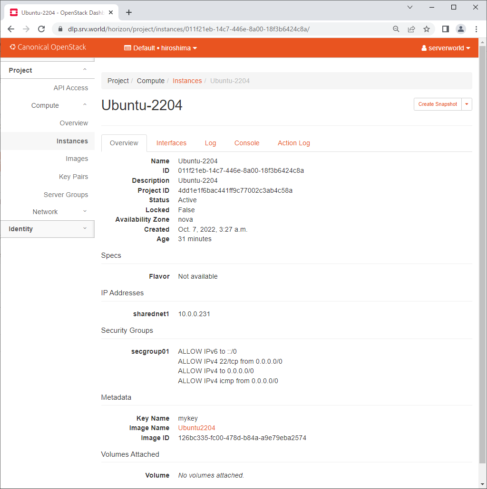Screen dimensions: 487x489
Task: Open dropdown arrow next to Create Snapshot
Action: pos(467,104)
